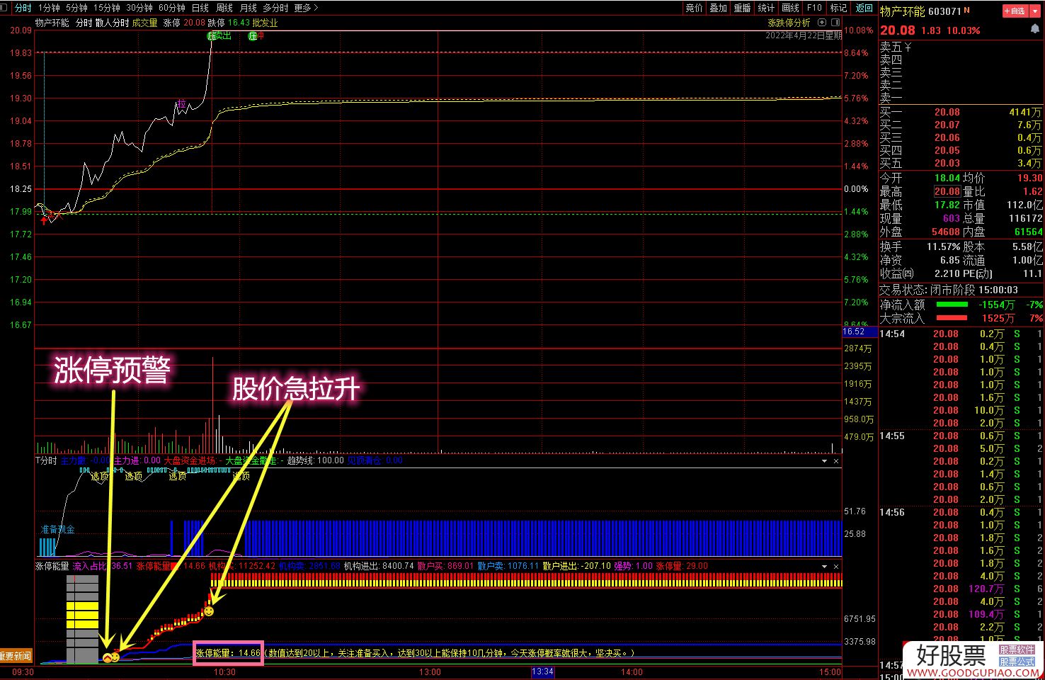Click the stock name 物产环能 header
This screenshot has height=680, width=1045.
coord(902,11)
